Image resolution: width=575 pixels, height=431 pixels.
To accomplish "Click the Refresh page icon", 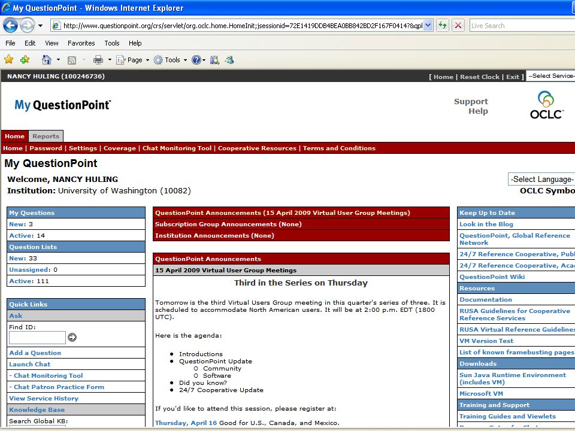I will click(x=443, y=25).
